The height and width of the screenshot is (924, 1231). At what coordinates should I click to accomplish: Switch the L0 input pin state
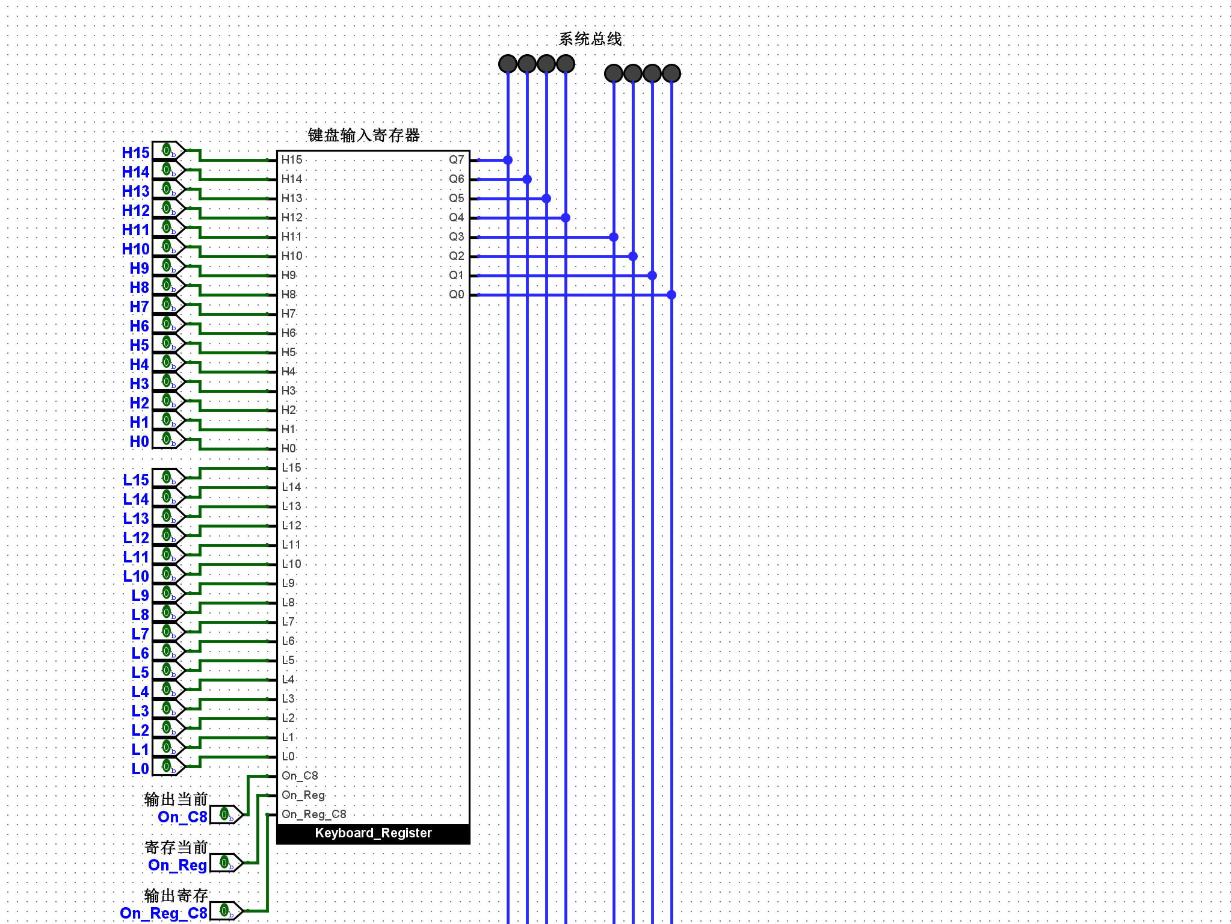coord(168,766)
